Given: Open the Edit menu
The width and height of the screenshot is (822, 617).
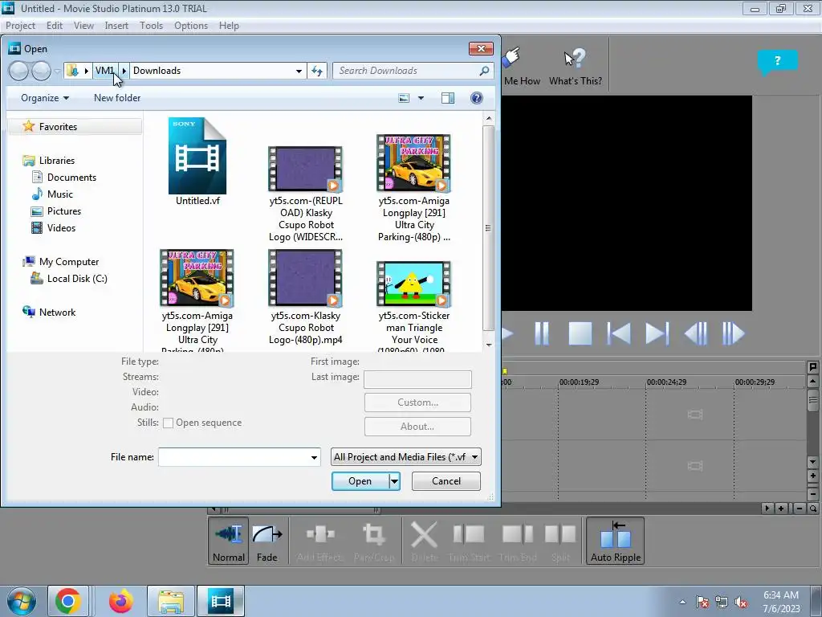Looking at the screenshot, I should point(55,26).
